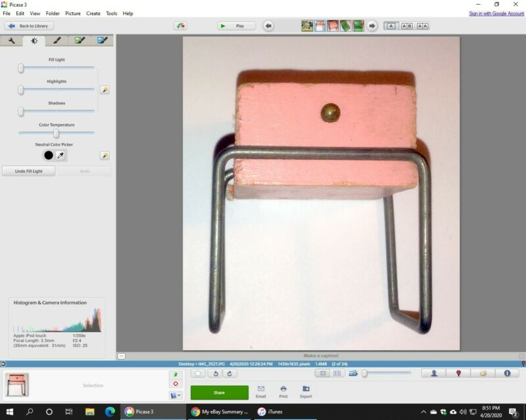Click the Color Temperature slider handle
526x420 pixels.
(57, 133)
